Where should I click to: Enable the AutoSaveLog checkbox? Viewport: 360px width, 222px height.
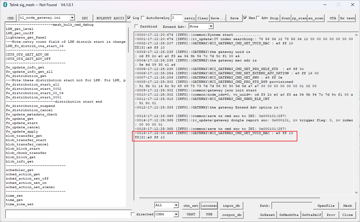tap(143, 18)
